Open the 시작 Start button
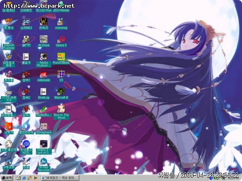 pos(7,178)
